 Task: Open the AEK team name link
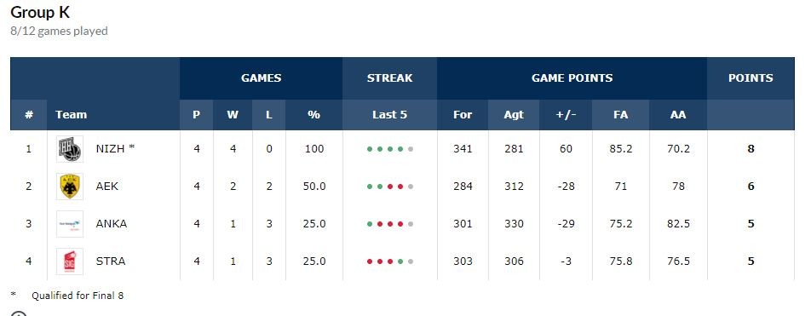(107, 187)
